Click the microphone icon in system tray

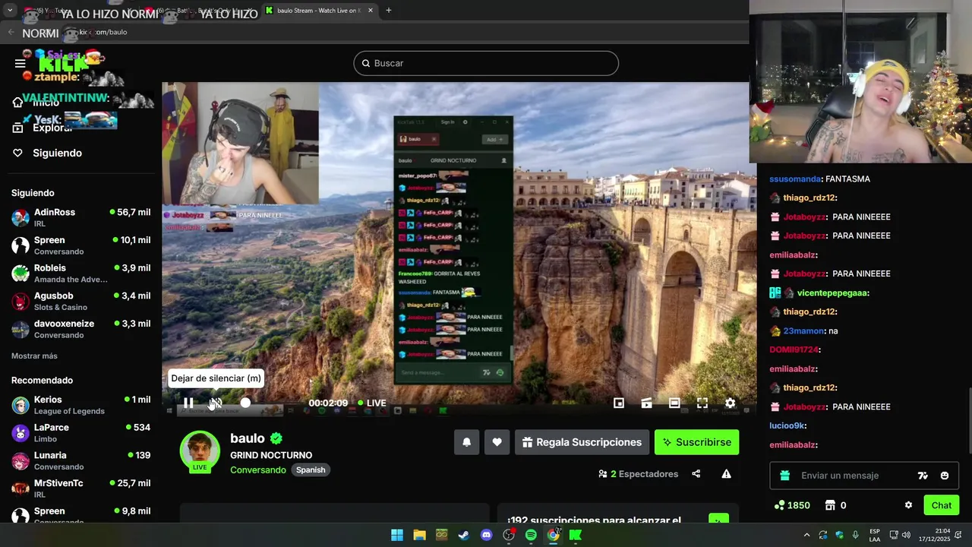(x=856, y=535)
